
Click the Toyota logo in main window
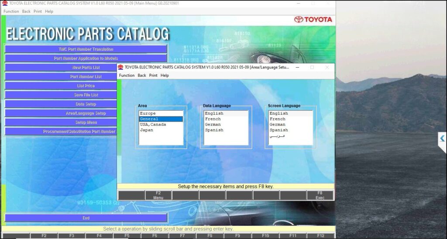click(313, 19)
